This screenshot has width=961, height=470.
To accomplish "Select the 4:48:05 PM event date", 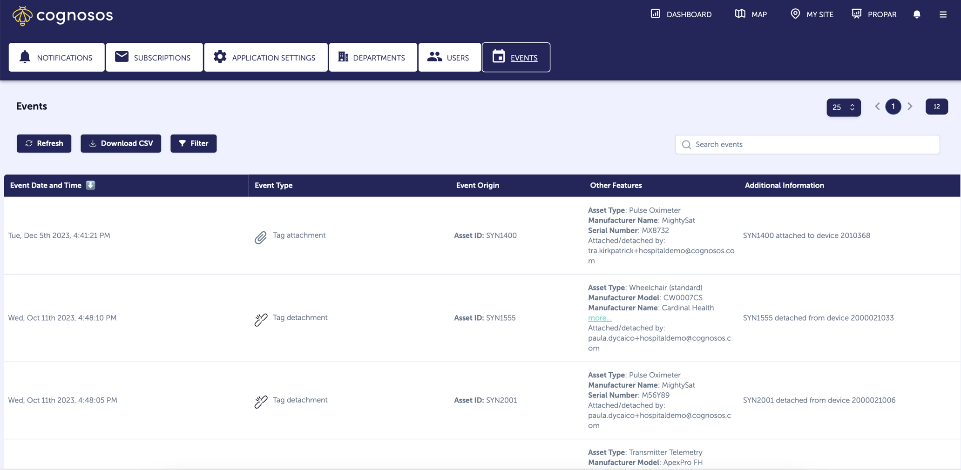I will coord(62,400).
